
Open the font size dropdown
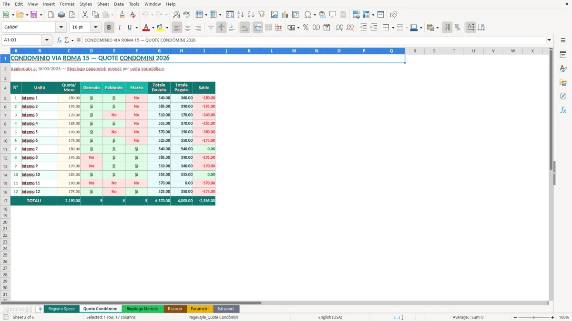96,28
